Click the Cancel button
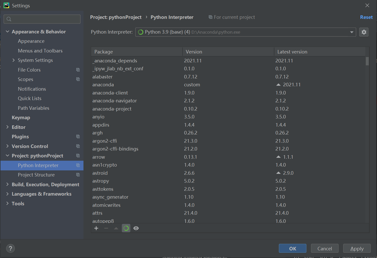 (325, 249)
